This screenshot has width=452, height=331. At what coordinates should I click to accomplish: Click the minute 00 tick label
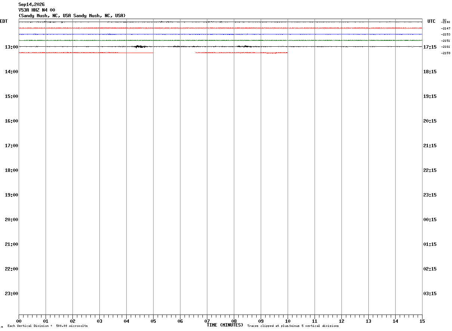click(x=19, y=321)
